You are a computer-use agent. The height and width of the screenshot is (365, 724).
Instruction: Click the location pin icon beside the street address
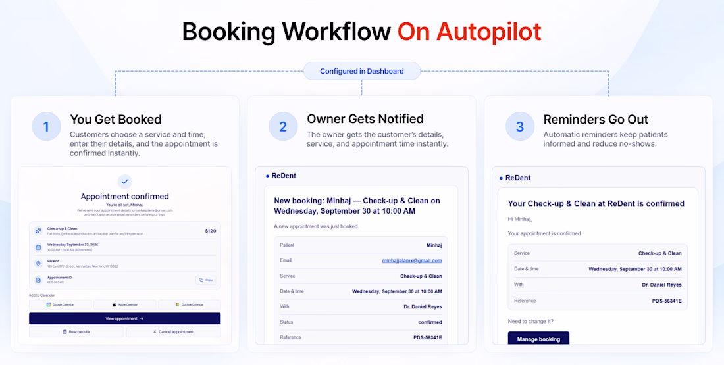click(x=38, y=264)
